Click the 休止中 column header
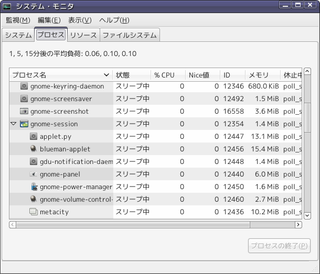The height and width of the screenshot is (274, 320). [291, 75]
